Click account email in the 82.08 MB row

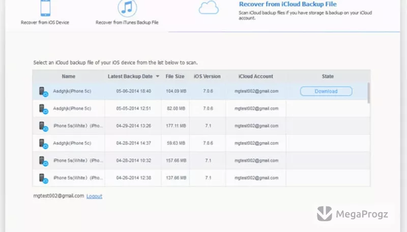[x=256, y=108]
